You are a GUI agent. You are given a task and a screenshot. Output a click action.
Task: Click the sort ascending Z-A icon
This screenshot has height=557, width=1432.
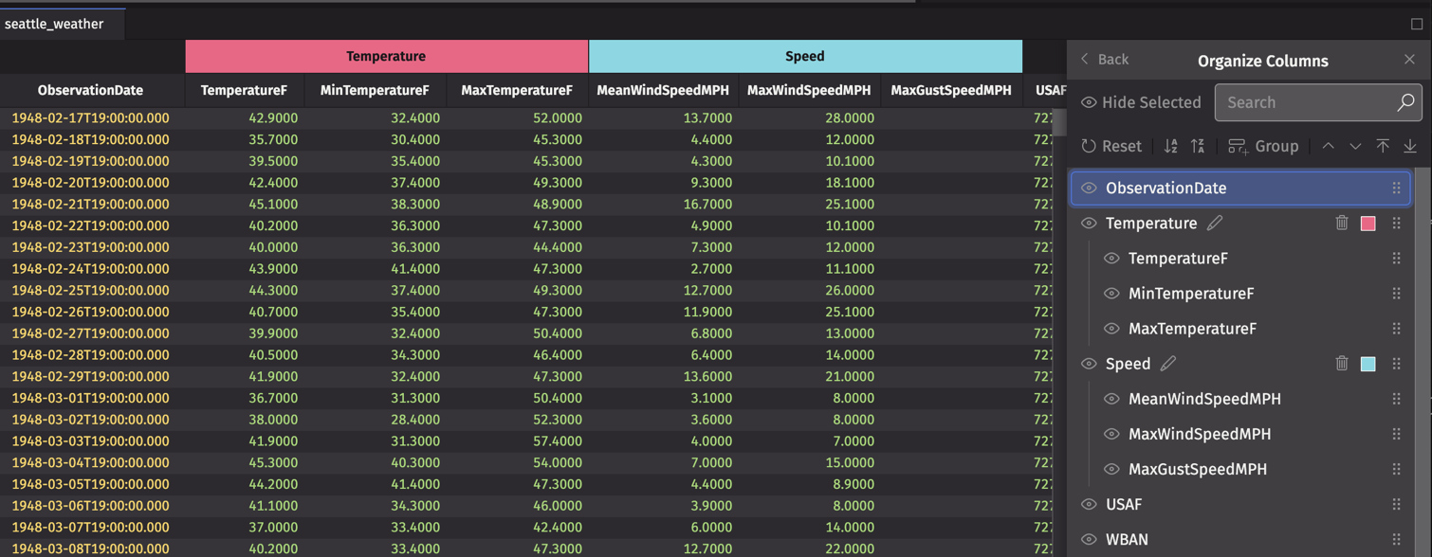coord(1198,146)
